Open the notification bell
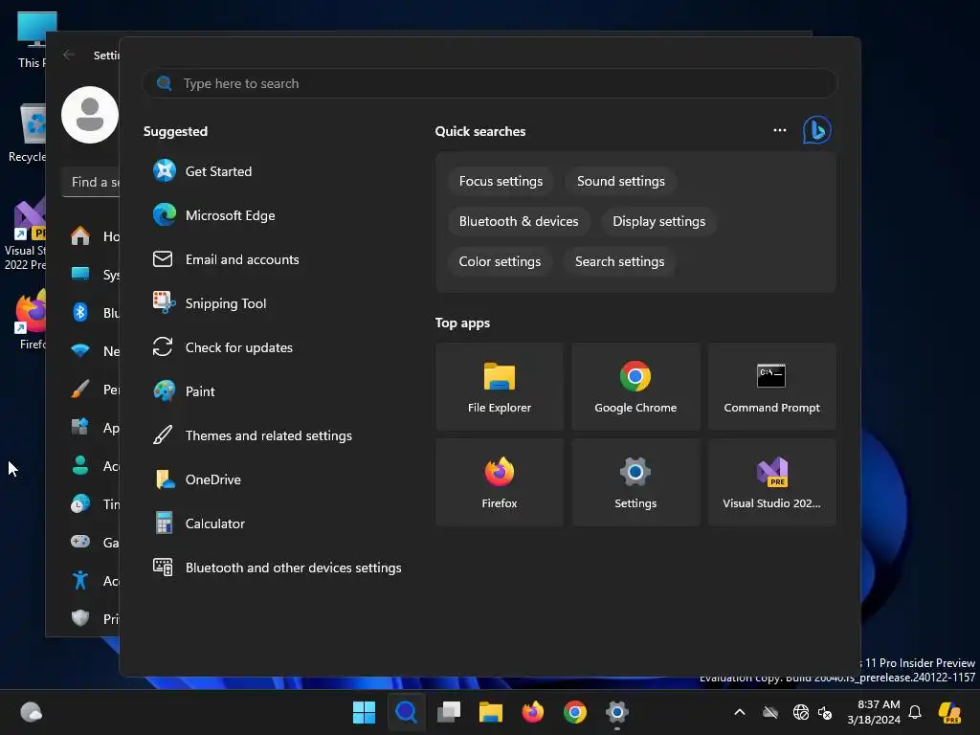Image resolution: width=980 pixels, height=735 pixels. tap(915, 712)
